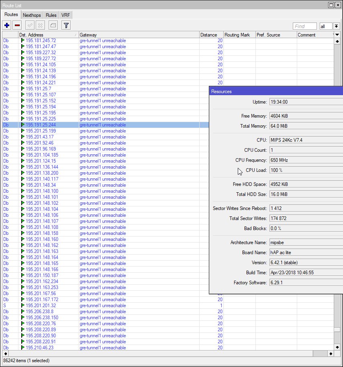This screenshot has height=367, width=343.
Task: Sort by the Routing Mark column header
Action: point(239,35)
